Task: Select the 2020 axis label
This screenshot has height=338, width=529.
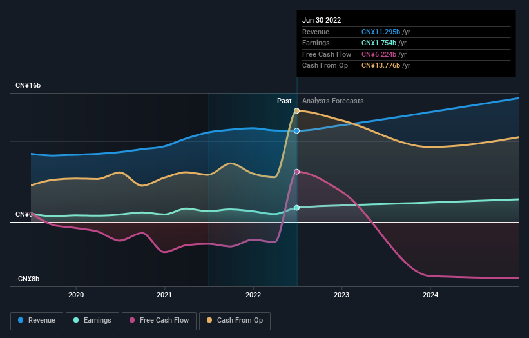Action: click(x=76, y=295)
